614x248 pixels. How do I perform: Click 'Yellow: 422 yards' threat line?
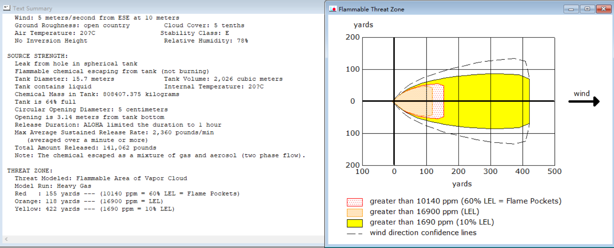click(95, 209)
